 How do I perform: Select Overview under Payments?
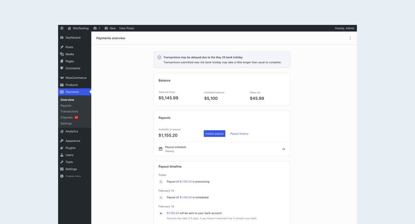(x=67, y=100)
